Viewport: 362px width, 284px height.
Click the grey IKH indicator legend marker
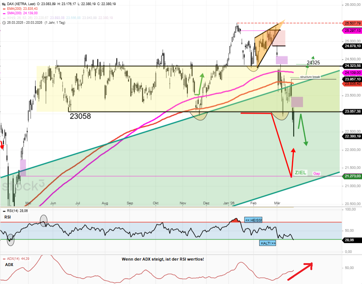click(4, 18)
